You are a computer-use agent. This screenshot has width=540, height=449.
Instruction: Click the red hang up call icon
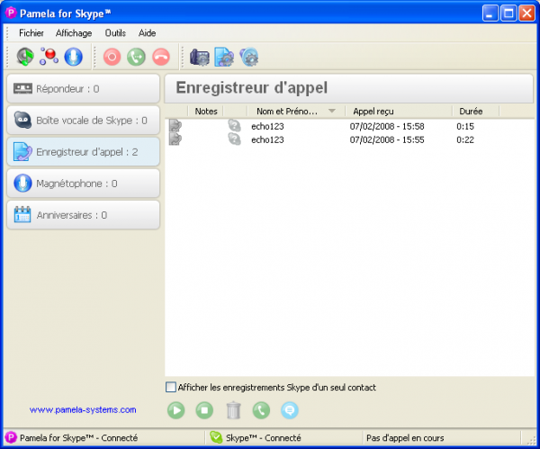(160, 58)
